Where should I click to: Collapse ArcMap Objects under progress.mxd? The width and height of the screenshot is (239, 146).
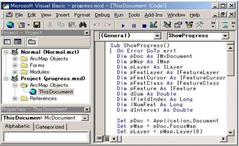click(x=15, y=85)
